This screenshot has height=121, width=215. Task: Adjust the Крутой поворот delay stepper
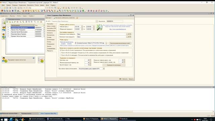pos(90,65)
